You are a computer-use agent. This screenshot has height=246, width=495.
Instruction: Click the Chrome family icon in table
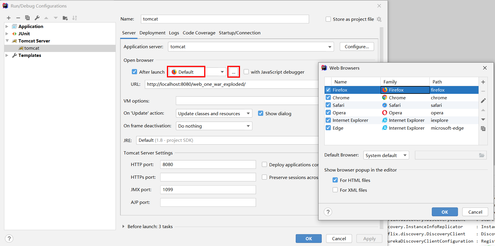[x=385, y=98]
